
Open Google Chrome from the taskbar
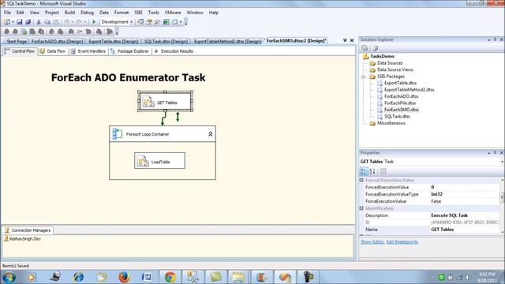tap(170, 277)
